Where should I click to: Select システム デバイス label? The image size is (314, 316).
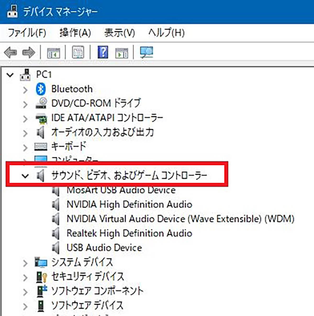[82, 262]
